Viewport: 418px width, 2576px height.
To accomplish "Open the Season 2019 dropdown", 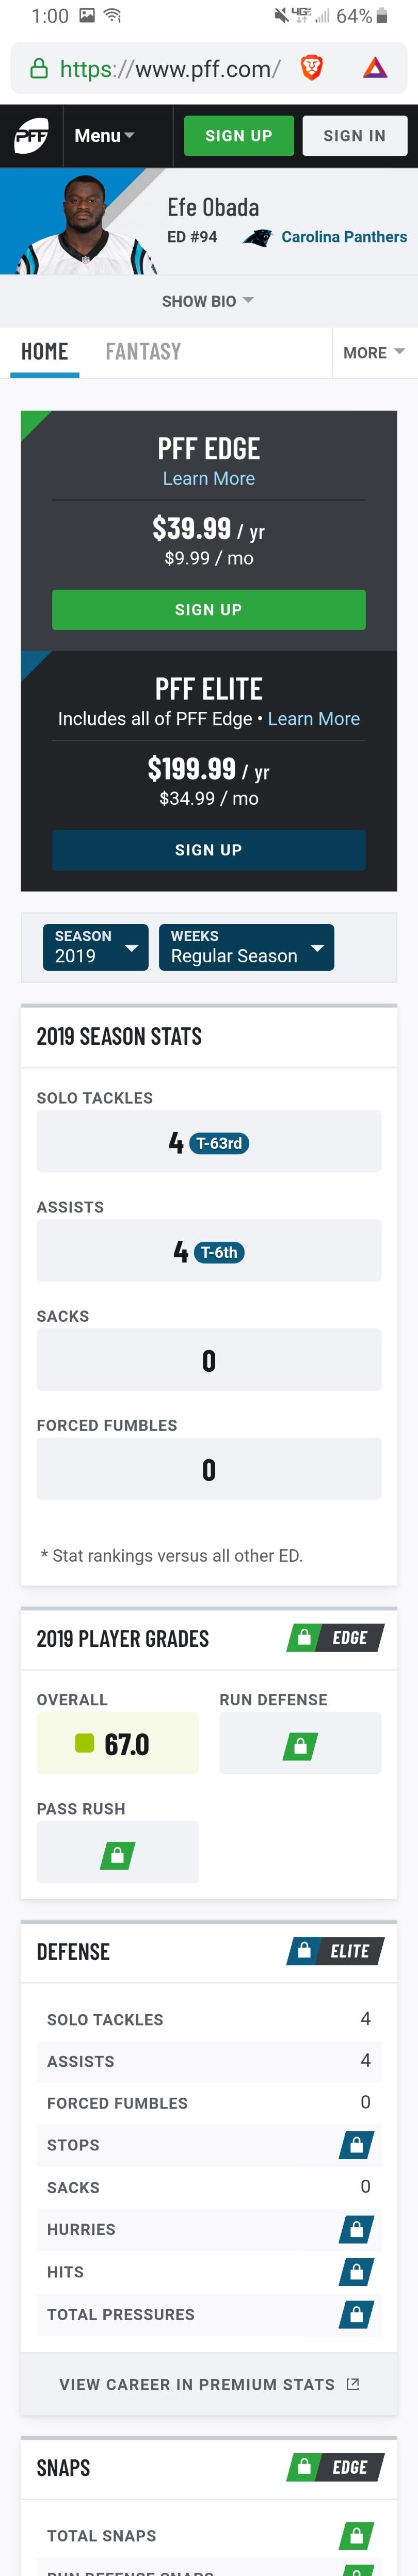I will (x=95, y=947).
